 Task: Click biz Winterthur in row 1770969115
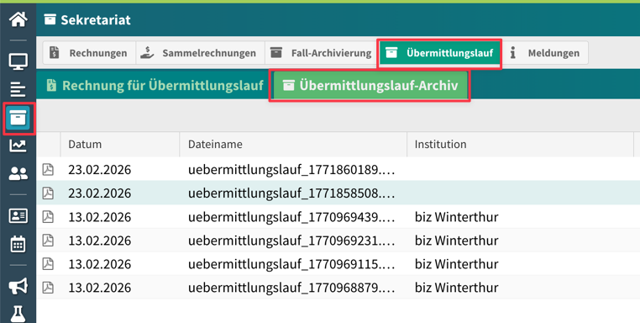click(456, 264)
